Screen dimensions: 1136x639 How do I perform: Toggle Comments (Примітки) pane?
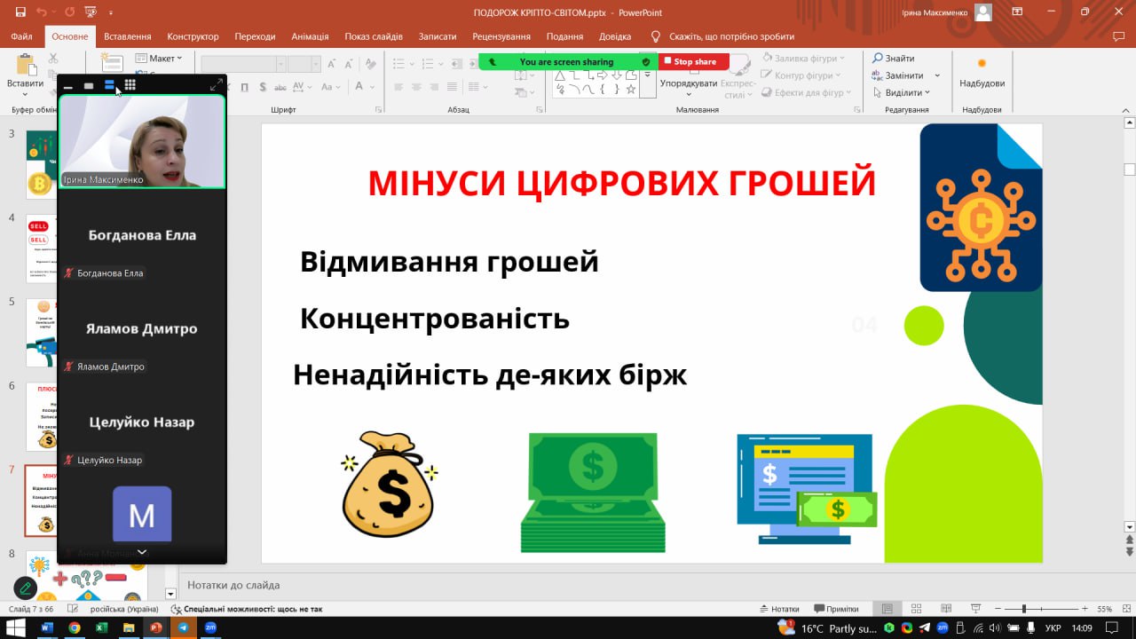(835, 609)
